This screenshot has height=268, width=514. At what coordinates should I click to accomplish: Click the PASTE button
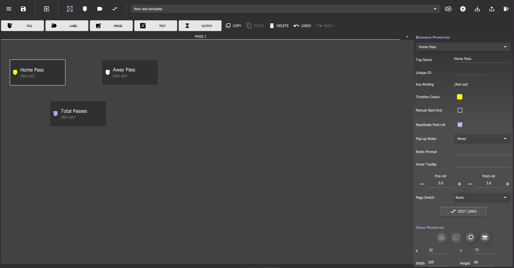coord(255,26)
